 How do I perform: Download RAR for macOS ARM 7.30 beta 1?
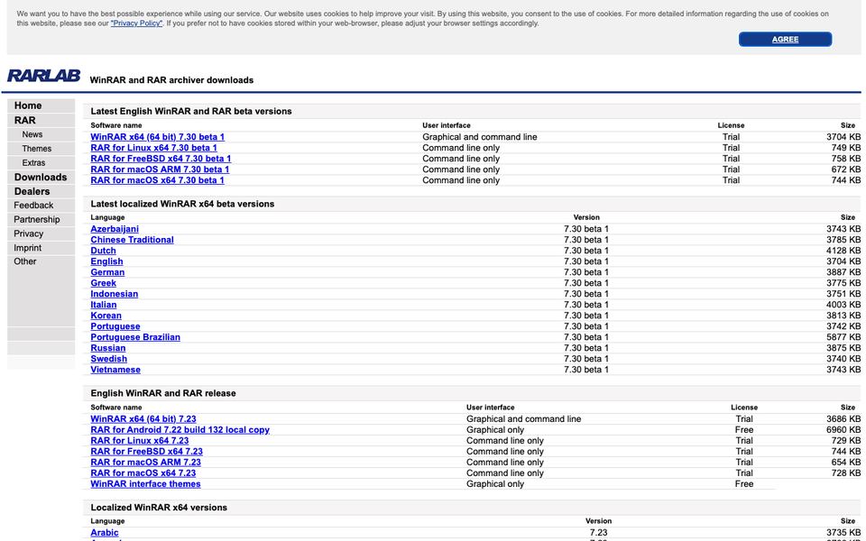tap(160, 170)
